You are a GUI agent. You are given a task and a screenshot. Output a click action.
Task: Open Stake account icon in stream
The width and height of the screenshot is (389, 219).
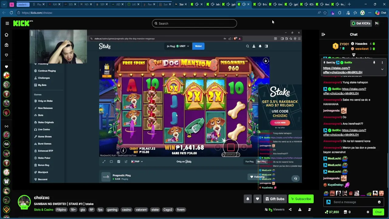pyautogui.click(x=254, y=46)
